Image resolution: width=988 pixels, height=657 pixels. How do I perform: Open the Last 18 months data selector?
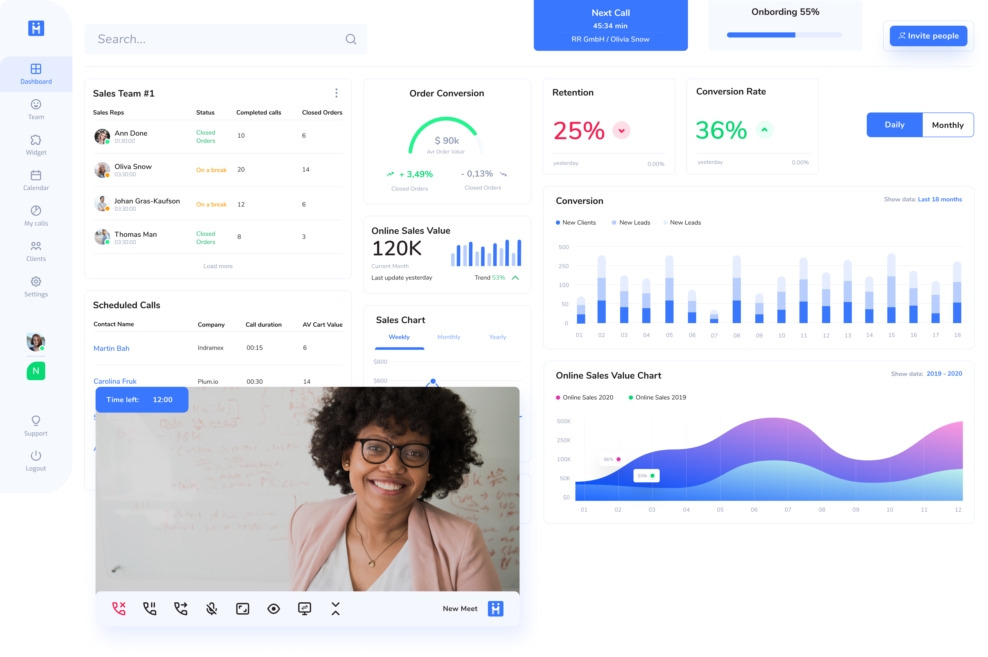click(x=939, y=200)
